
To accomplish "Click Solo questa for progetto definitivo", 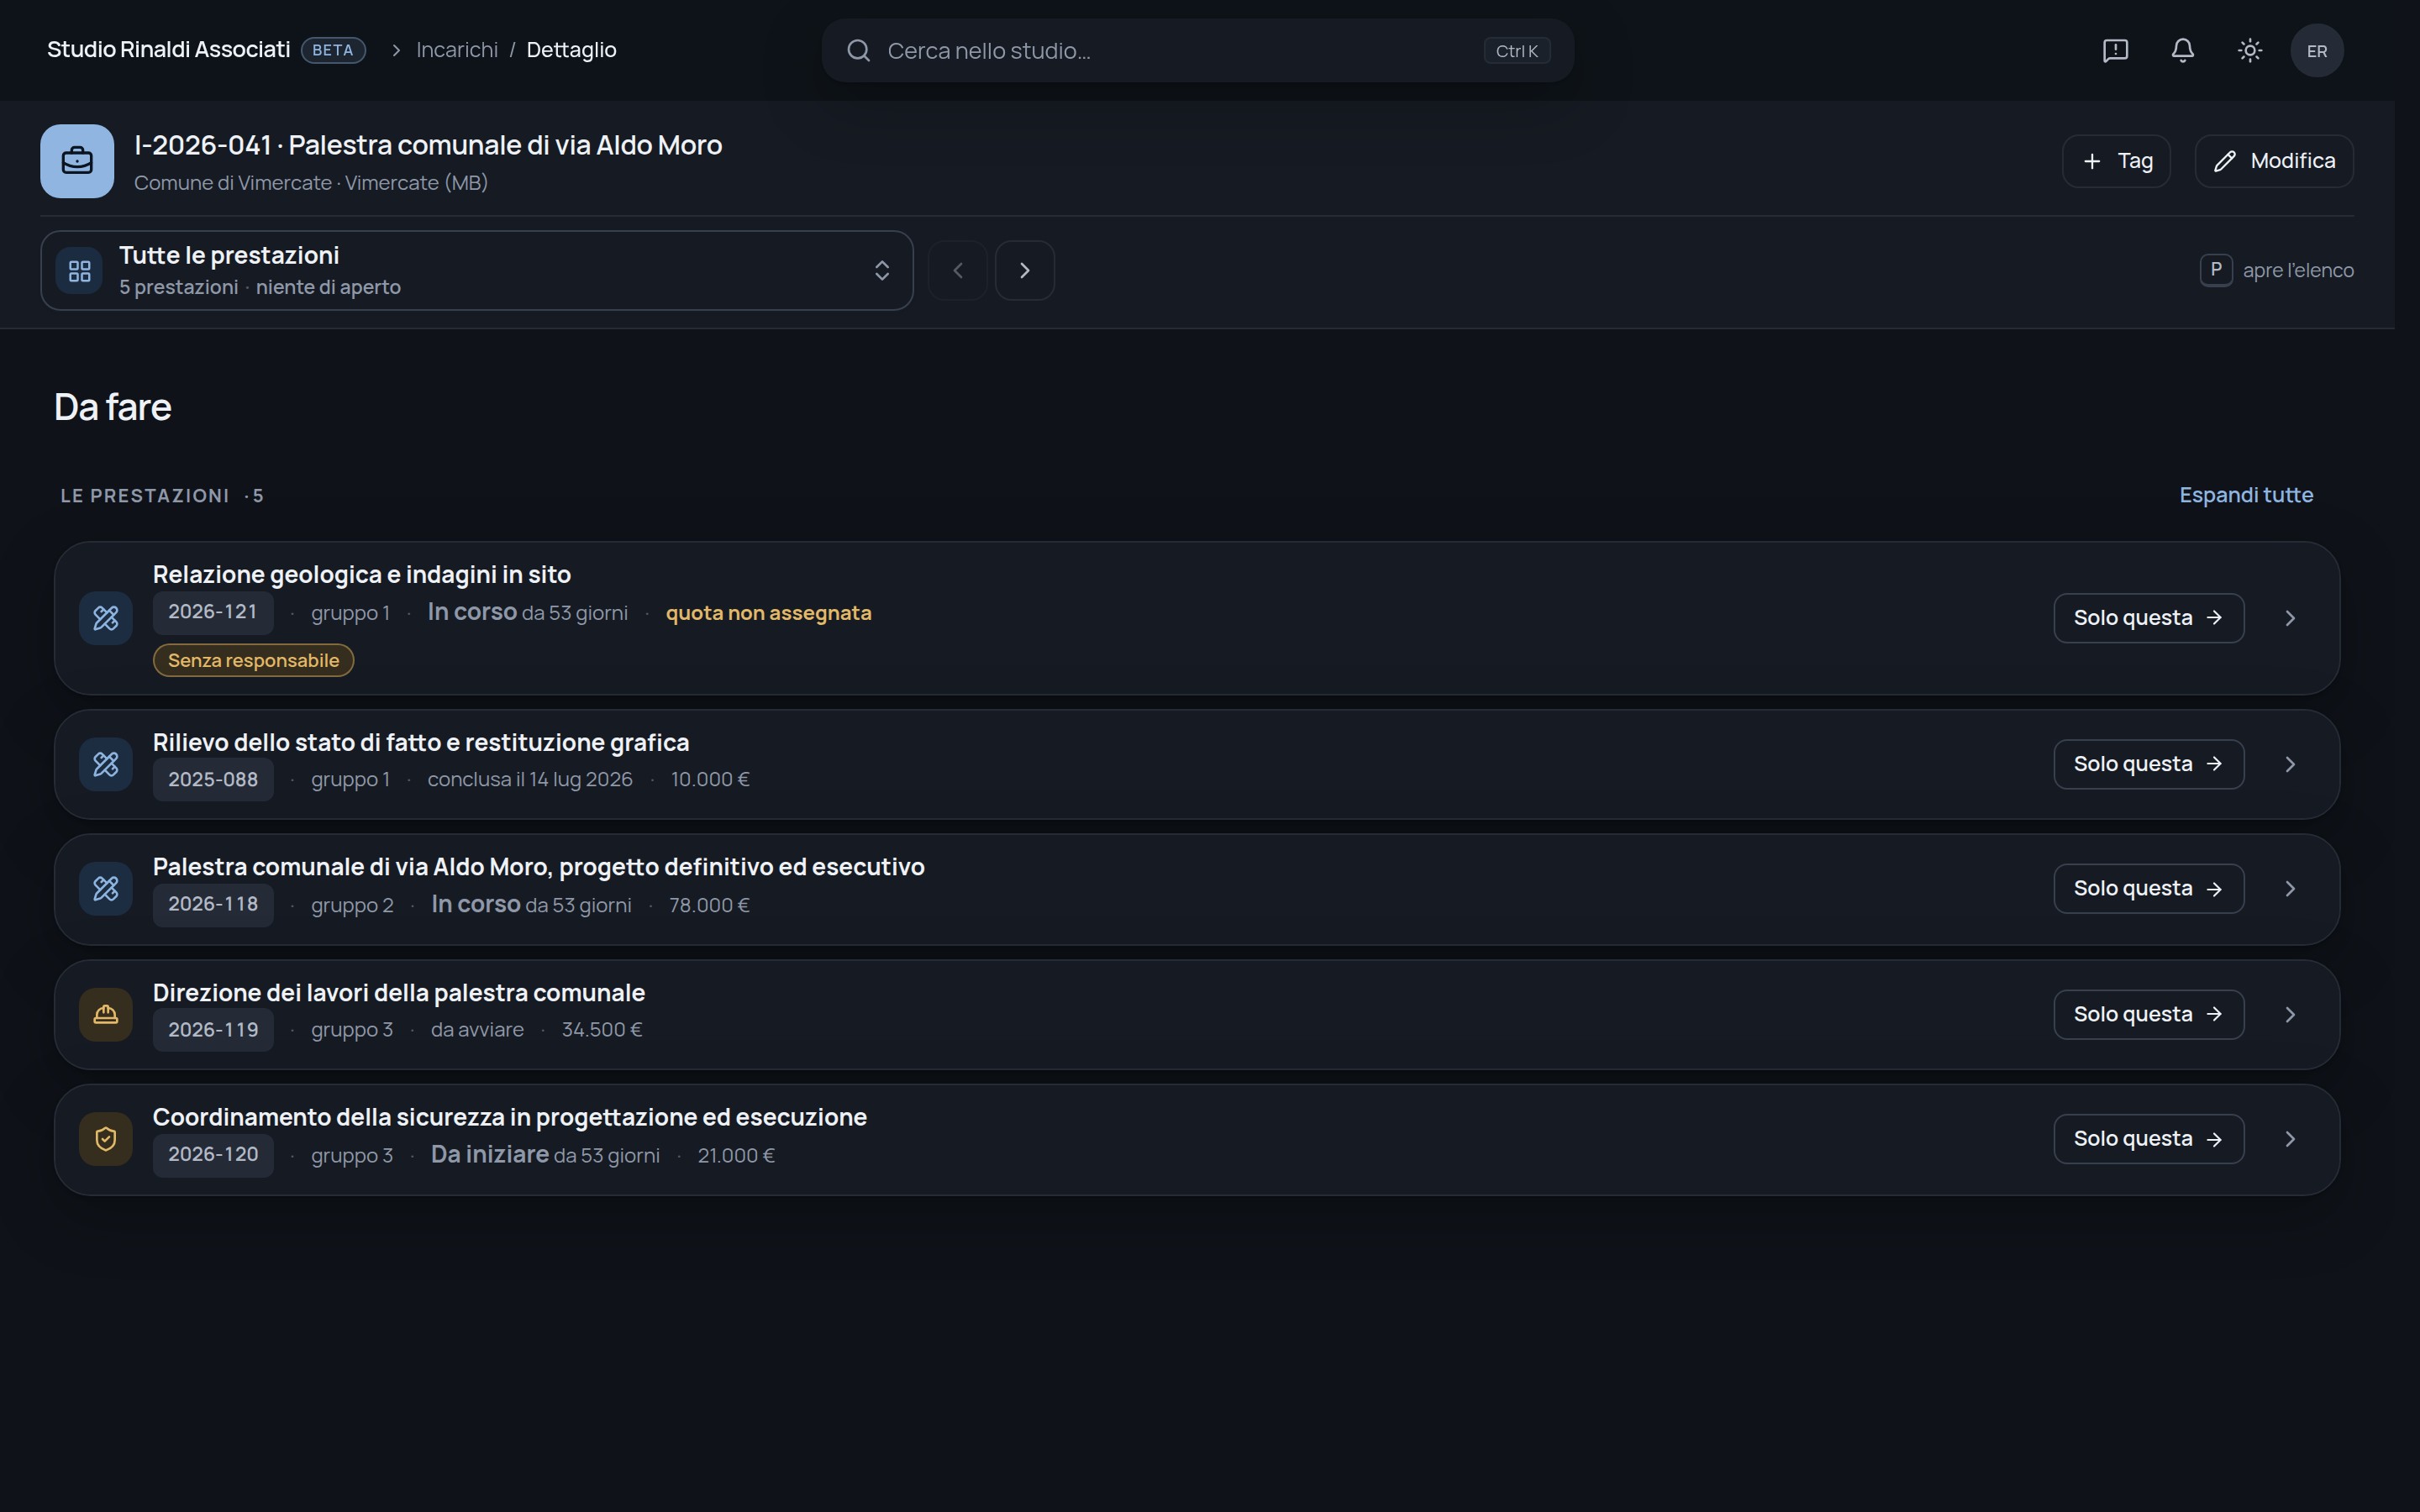I will tap(2148, 888).
